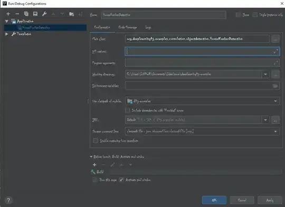Collapse the Before launch section
Viewport: 285px width, 207px height.
click(91, 157)
